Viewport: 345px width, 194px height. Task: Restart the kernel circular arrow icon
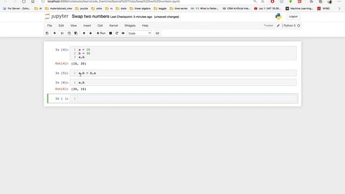[x=117, y=33]
